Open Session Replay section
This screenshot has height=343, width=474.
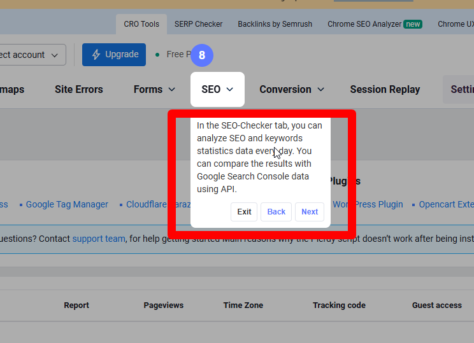pos(385,89)
